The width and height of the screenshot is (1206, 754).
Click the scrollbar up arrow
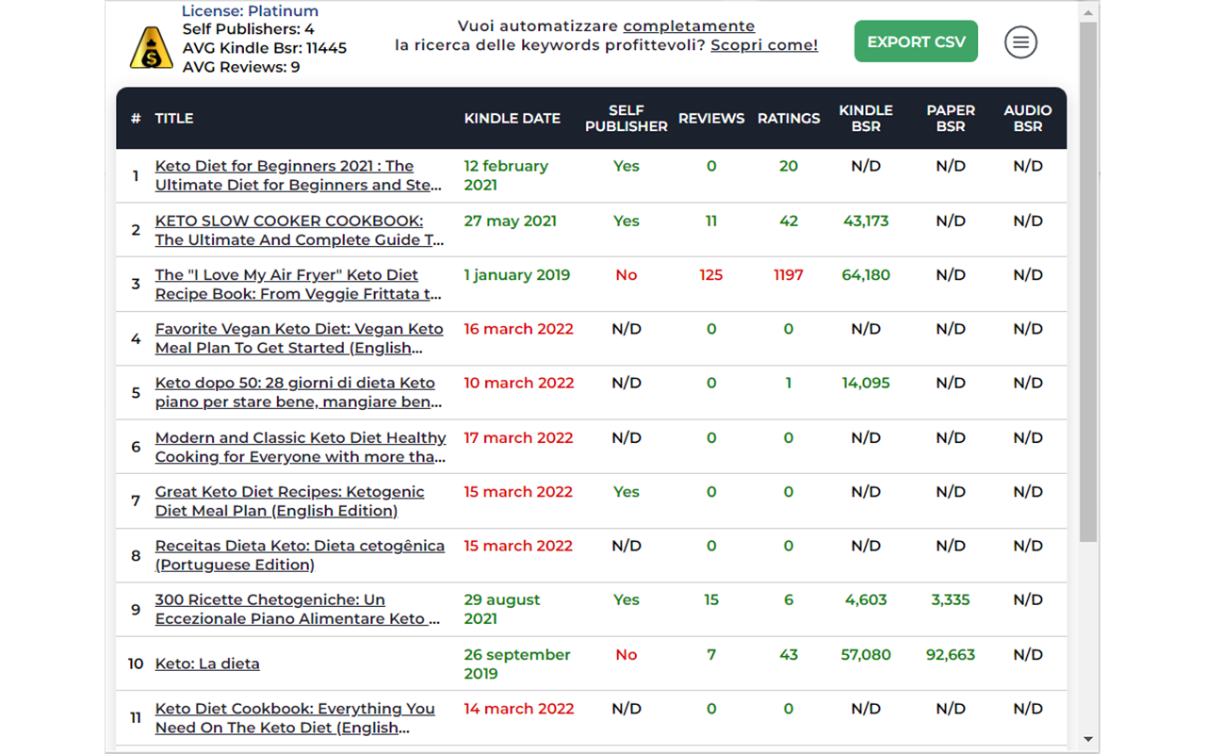click(x=1088, y=11)
